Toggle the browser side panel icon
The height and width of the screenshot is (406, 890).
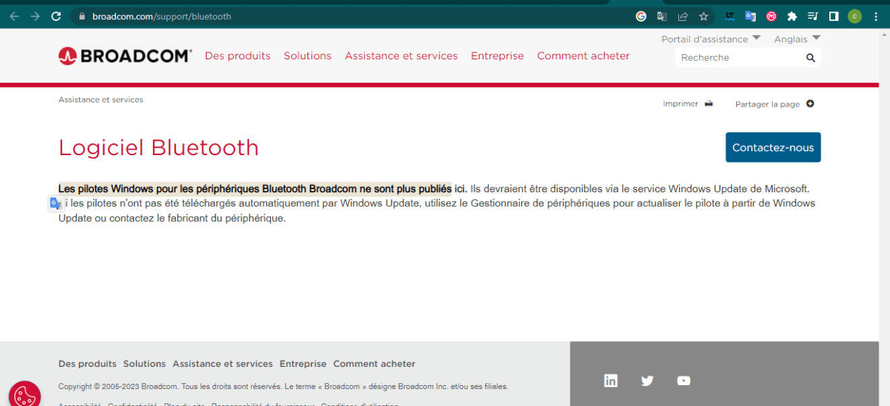(x=834, y=16)
